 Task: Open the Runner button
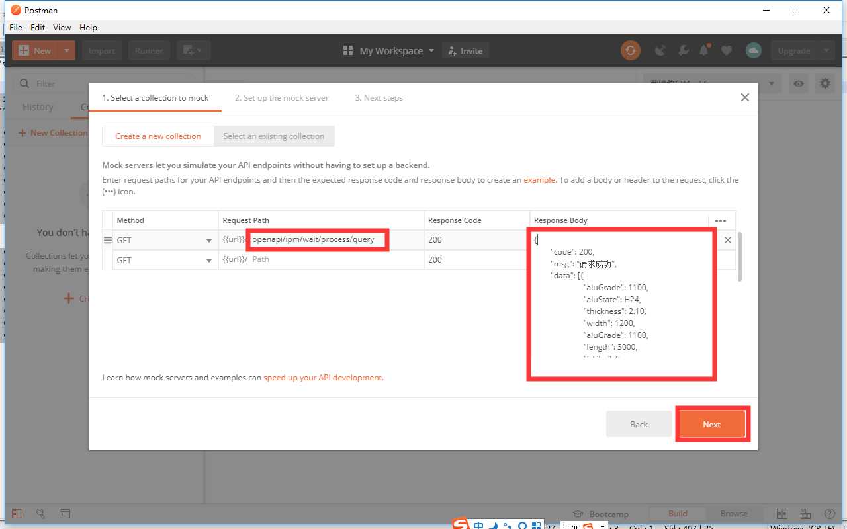click(149, 50)
